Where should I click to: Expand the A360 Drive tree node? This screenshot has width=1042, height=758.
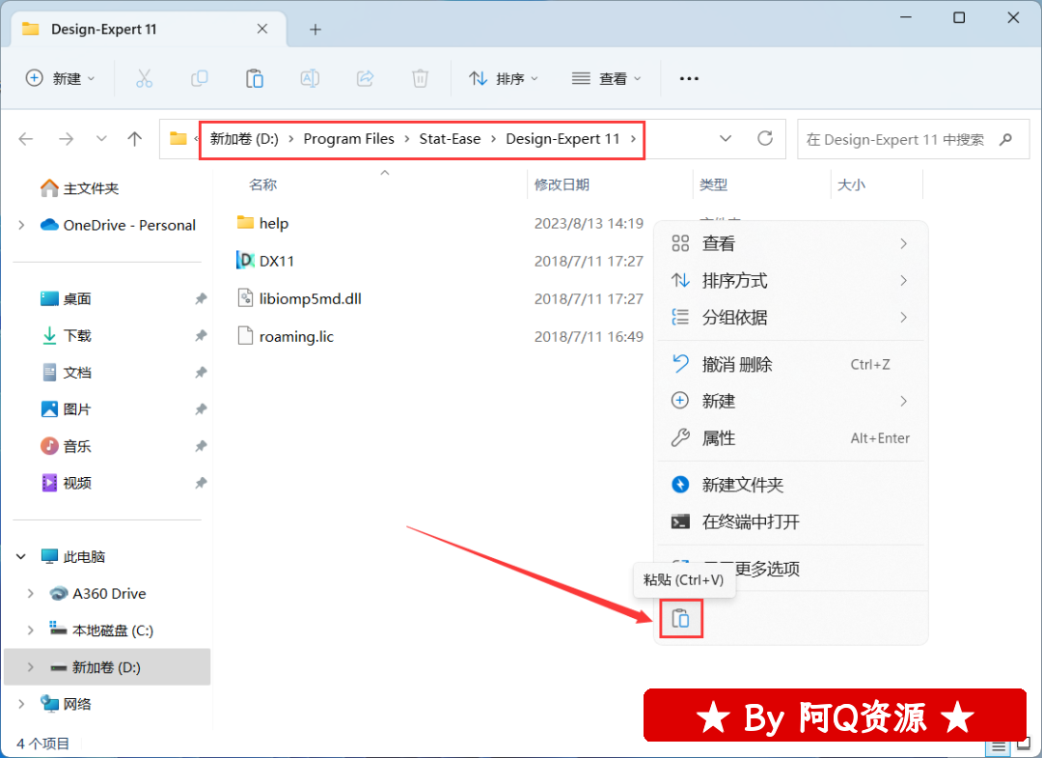(31, 593)
